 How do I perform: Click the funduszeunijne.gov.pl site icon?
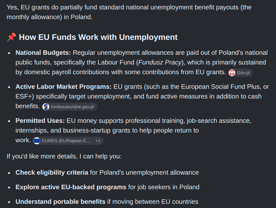46,107
